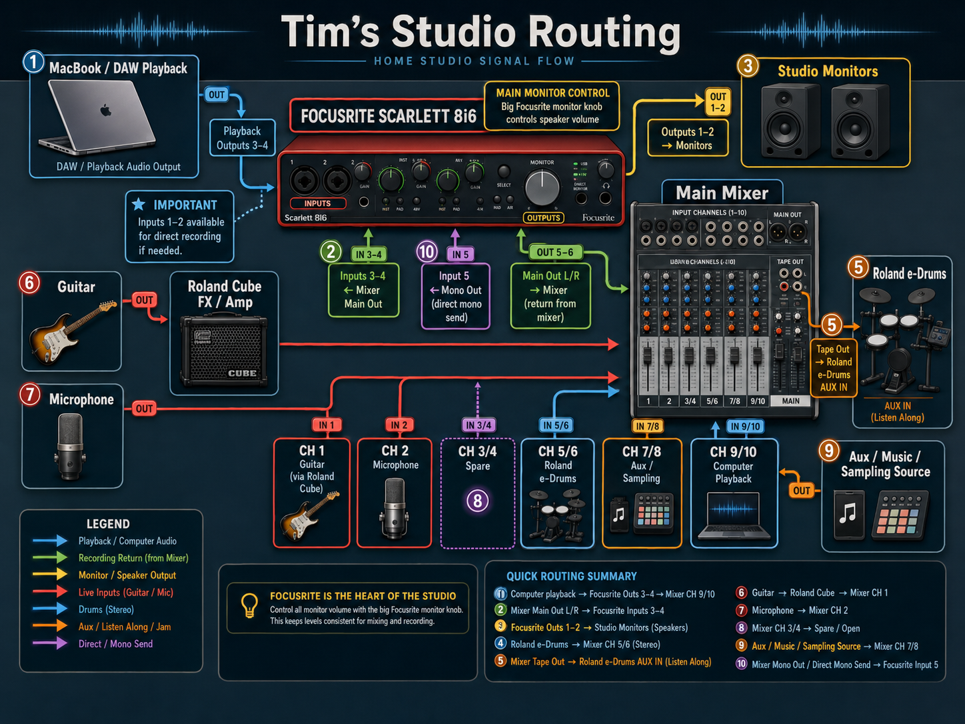Click the left MAIN OUT XLR connector on the mixer
This screenshot has width=965, height=724.
point(777,233)
